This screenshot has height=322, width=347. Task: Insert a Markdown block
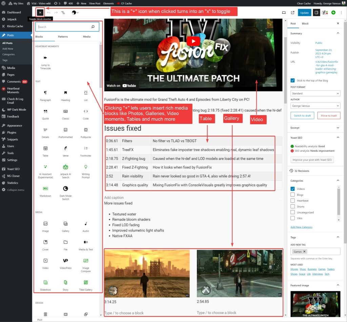pos(45,191)
